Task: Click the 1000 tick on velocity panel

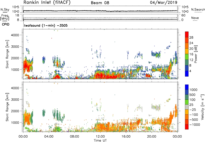Action: (x=15, y=123)
